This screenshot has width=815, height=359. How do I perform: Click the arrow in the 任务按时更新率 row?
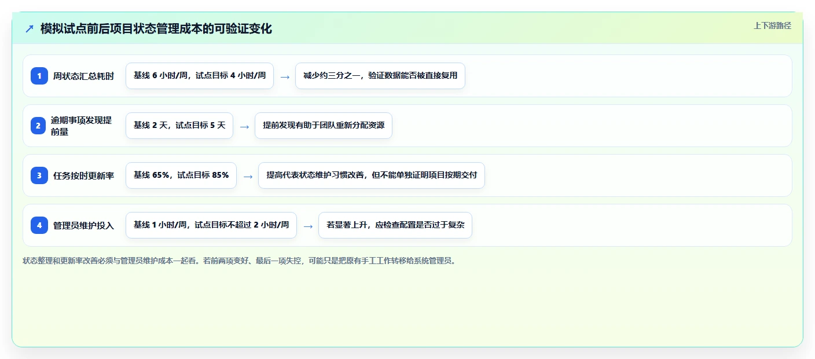(x=247, y=176)
